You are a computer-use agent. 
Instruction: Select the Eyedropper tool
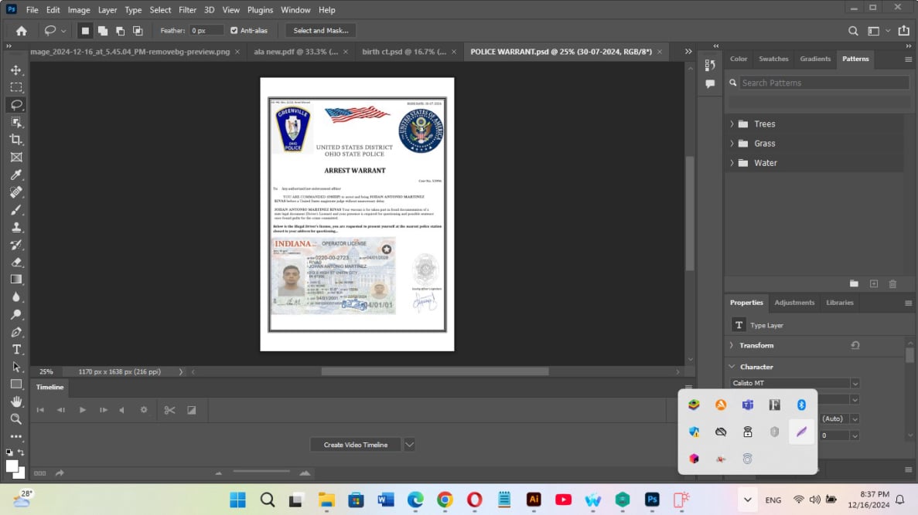(15, 174)
